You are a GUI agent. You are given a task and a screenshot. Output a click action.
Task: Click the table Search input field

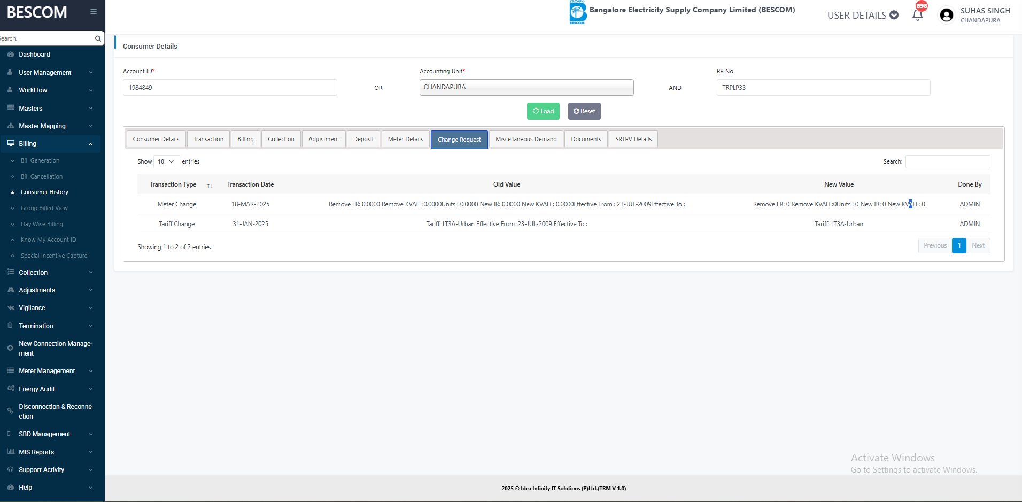pyautogui.click(x=947, y=162)
